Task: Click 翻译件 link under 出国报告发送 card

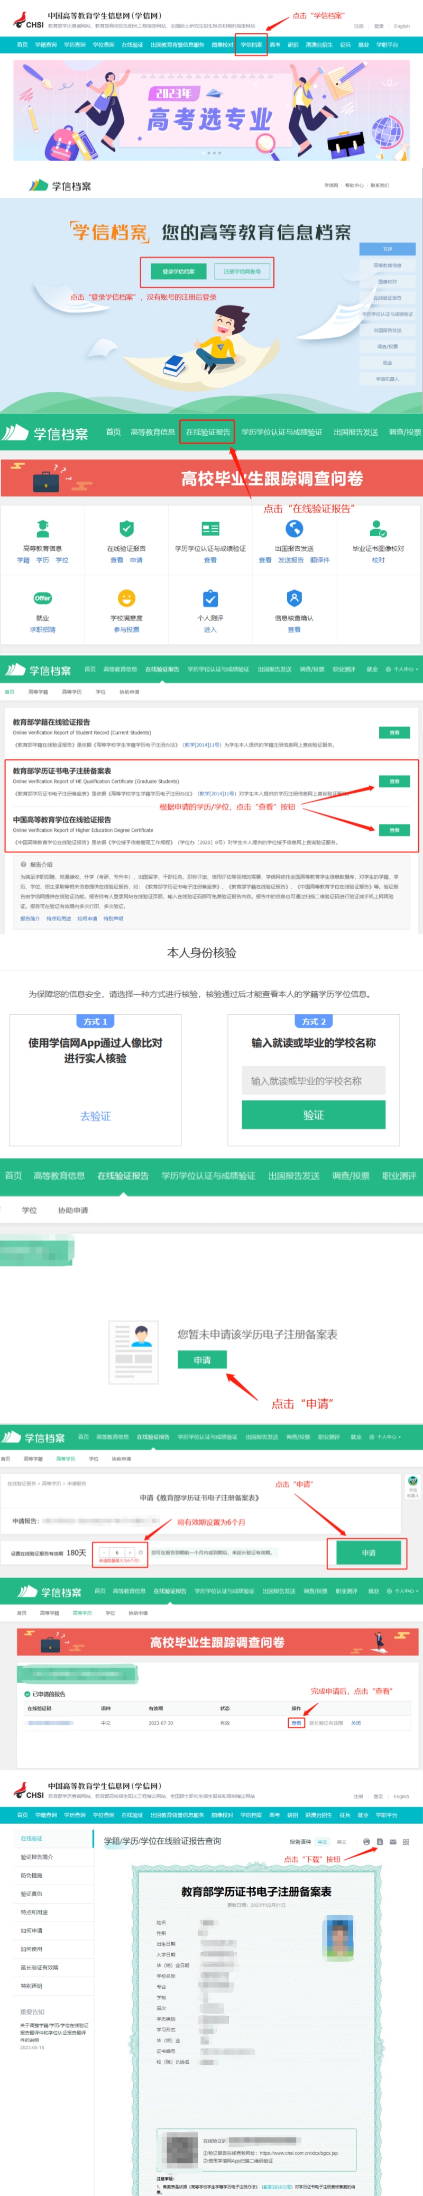Action: [320, 560]
